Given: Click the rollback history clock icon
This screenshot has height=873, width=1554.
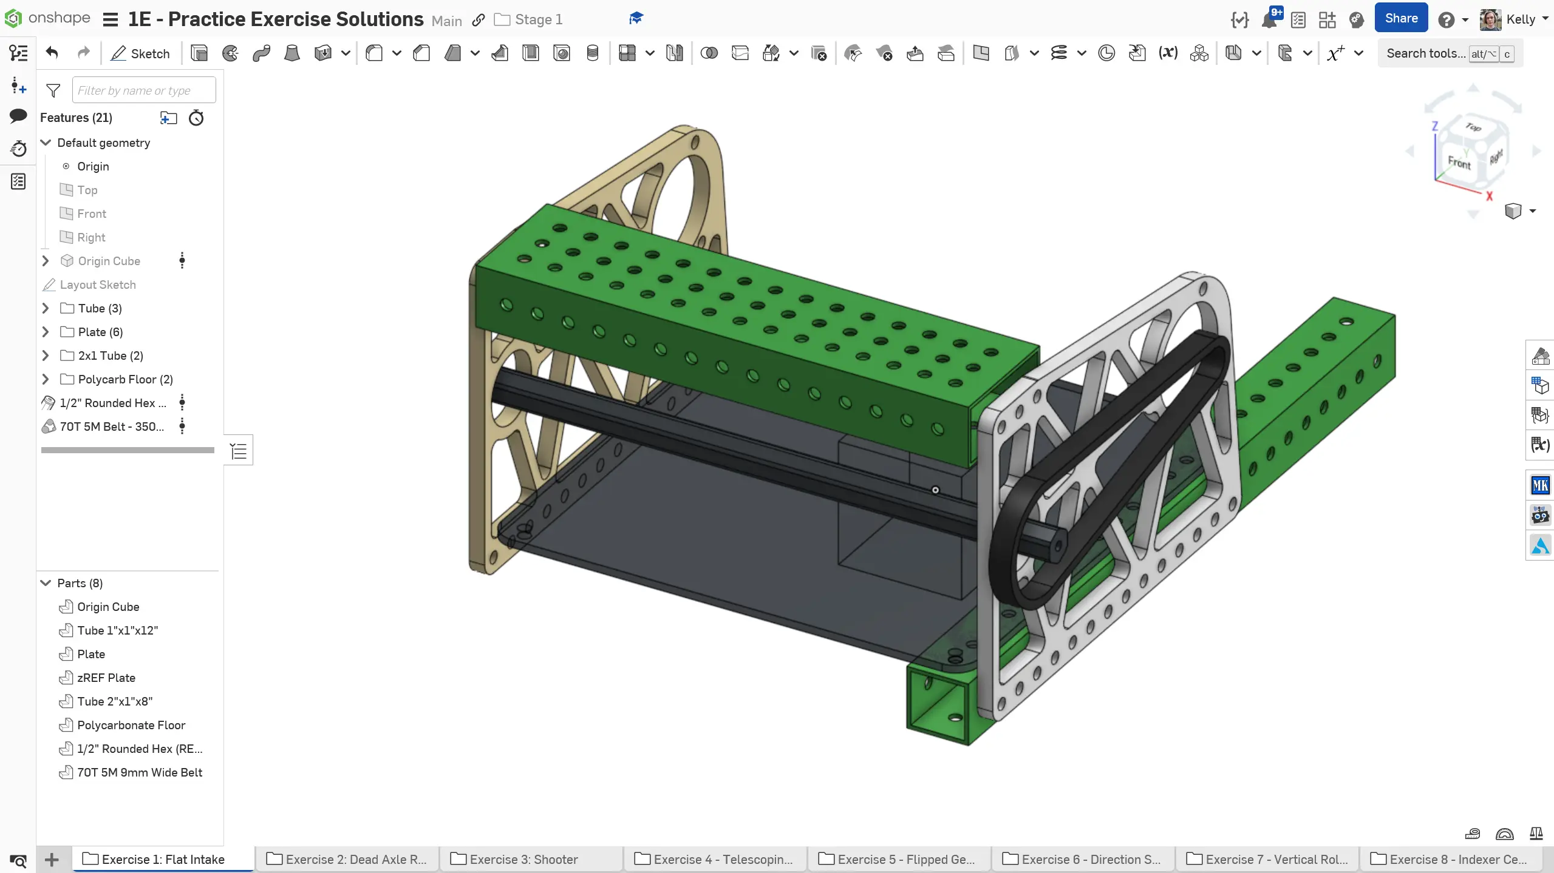Looking at the screenshot, I should tap(196, 118).
